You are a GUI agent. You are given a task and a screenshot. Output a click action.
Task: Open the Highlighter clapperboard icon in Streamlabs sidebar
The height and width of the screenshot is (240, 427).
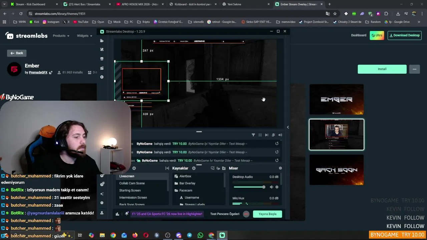coord(102,68)
